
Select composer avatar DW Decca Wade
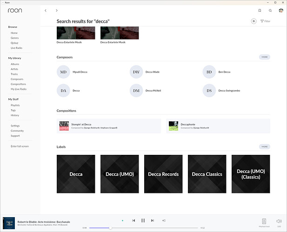click(136, 72)
